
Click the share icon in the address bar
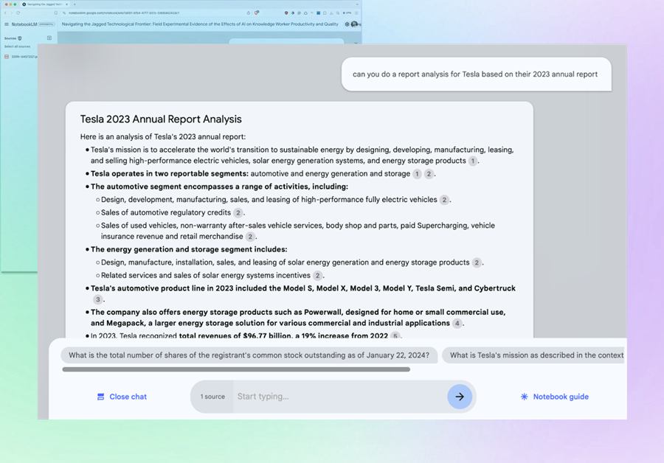[248, 13]
